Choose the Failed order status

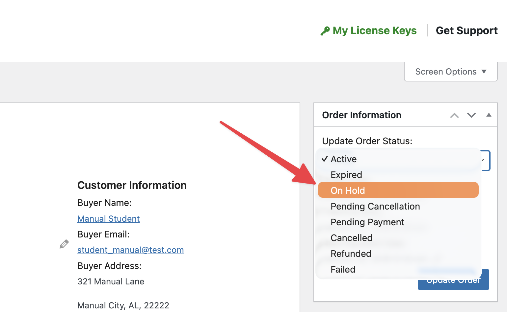[x=343, y=269]
